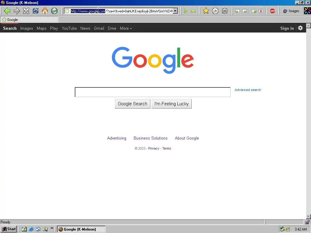Open YouTube in Google top bar

point(69,28)
